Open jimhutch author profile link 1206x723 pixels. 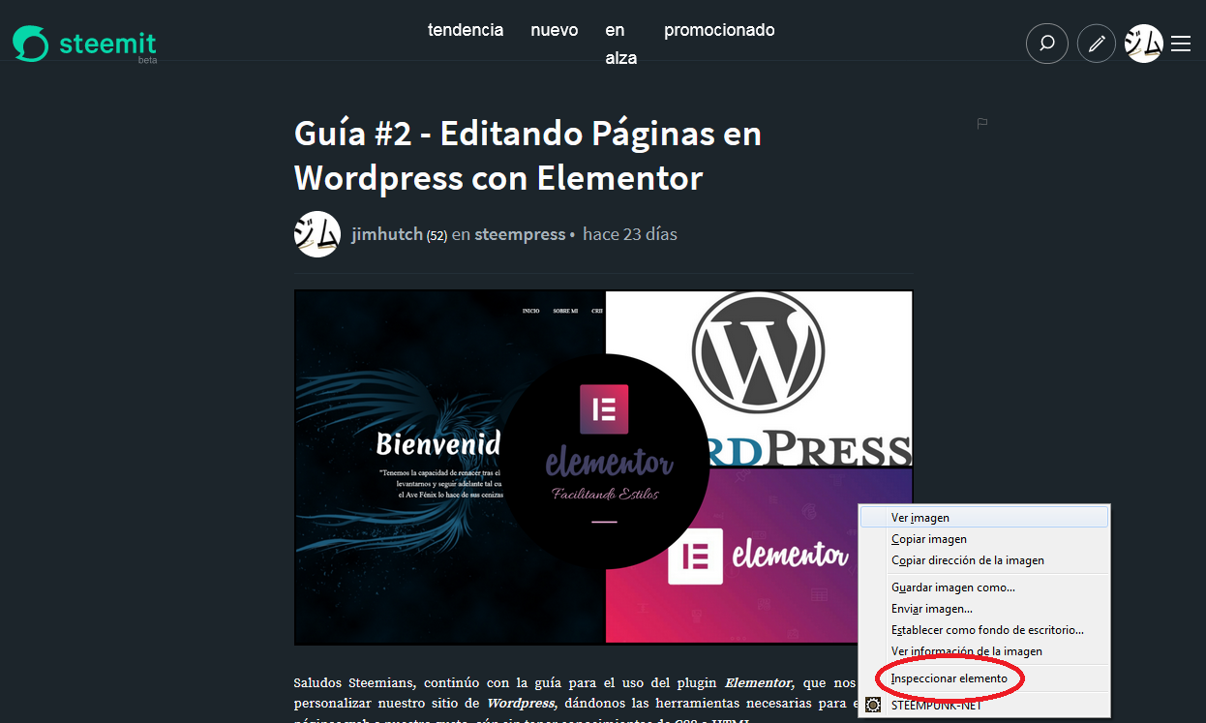tap(387, 234)
